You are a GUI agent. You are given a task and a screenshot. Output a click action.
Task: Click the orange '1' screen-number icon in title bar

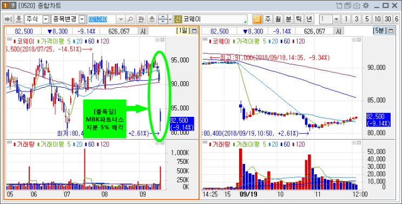pyautogui.click(x=5, y=5)
